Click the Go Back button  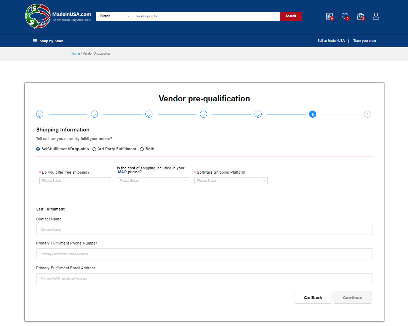(313, 297)
